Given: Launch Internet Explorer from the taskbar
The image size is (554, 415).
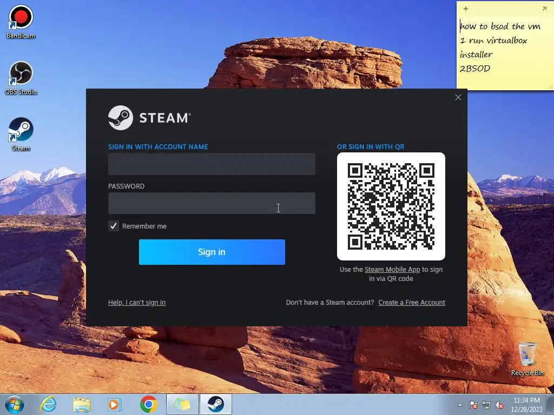Looking at the screenshot, I should [x=48, y=404].
